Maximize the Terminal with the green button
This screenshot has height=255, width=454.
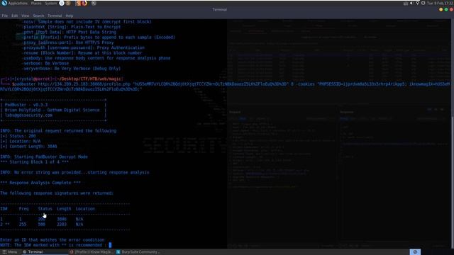click(446, 9)
